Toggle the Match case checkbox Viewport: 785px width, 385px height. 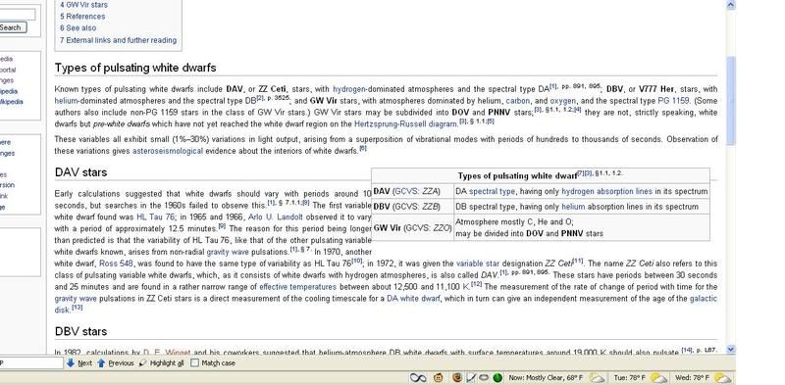click(x=194, y=363)
